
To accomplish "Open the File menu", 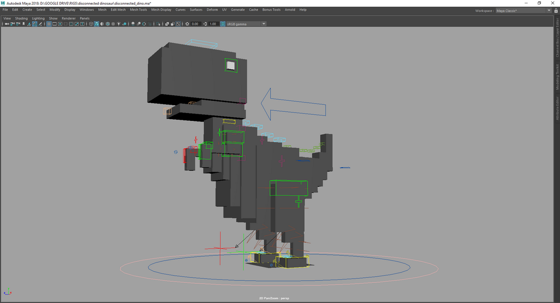I will pos(5,9).
